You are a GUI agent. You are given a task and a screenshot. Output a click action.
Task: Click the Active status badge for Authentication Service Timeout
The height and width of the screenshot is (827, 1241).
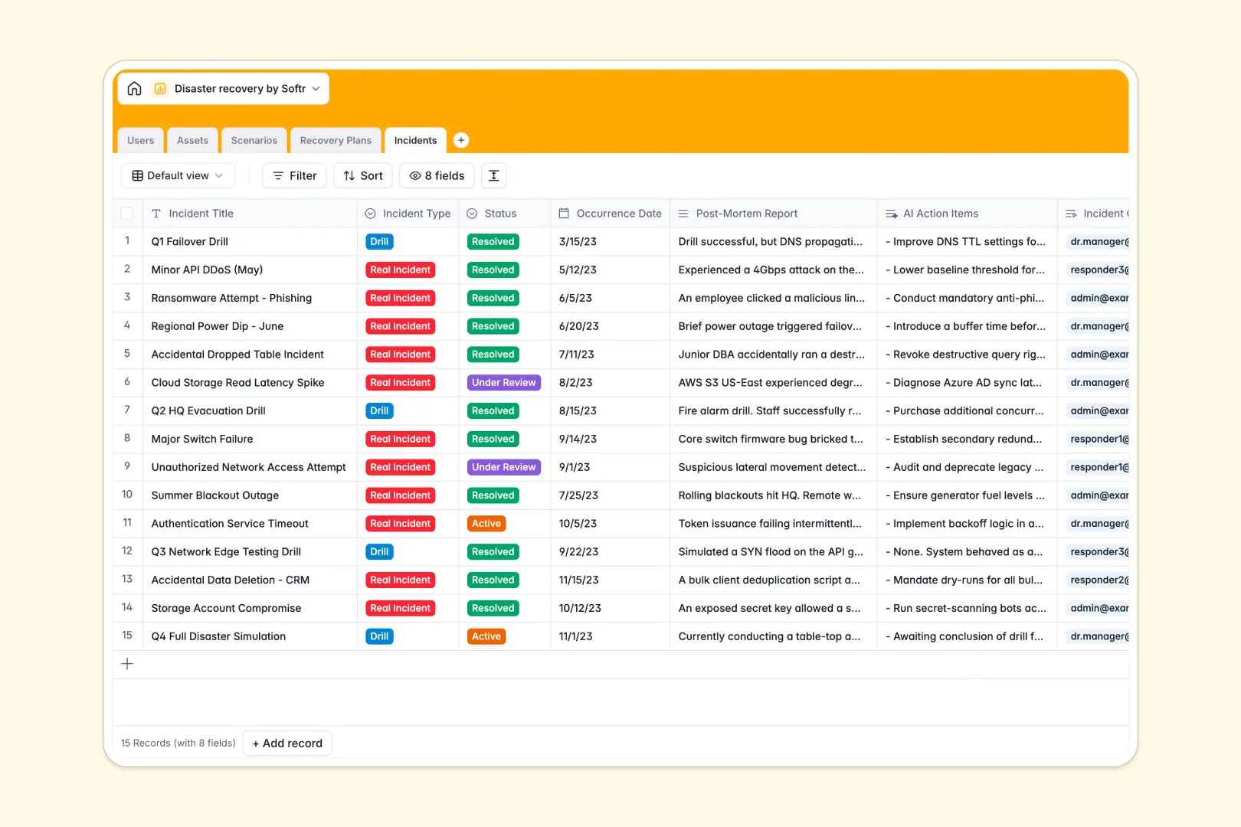click(x=486, y=523)
